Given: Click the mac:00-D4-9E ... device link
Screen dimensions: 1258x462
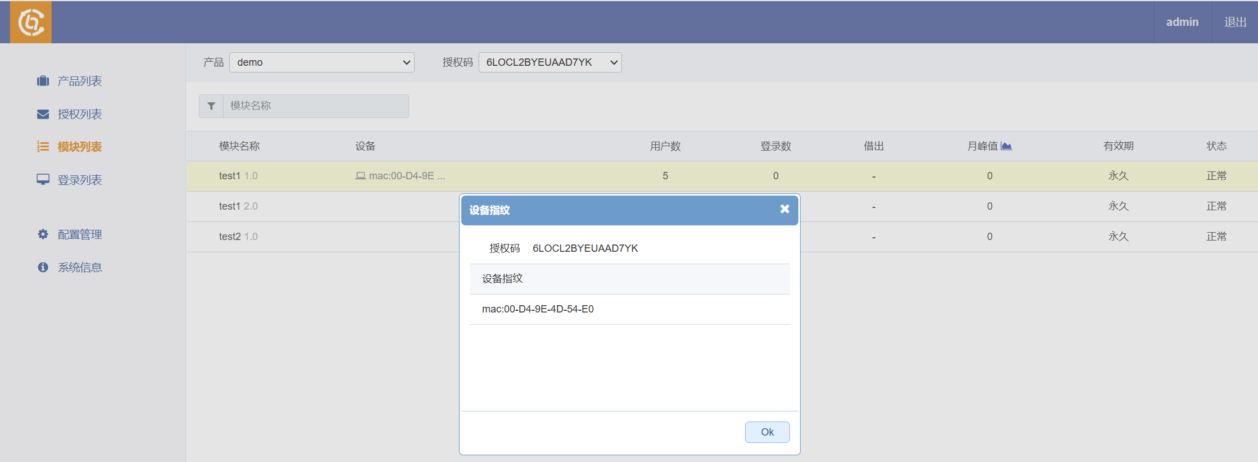Looking at the screenshot, I should [x=407, y=176].
